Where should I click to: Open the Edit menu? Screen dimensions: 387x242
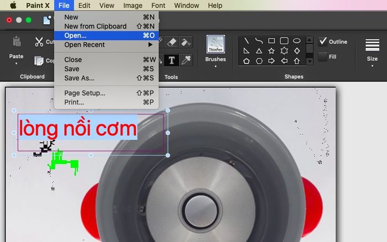(84, 5)
